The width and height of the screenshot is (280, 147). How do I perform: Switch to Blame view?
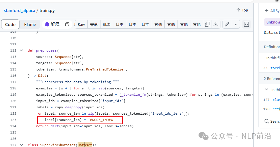click(30, 24)
